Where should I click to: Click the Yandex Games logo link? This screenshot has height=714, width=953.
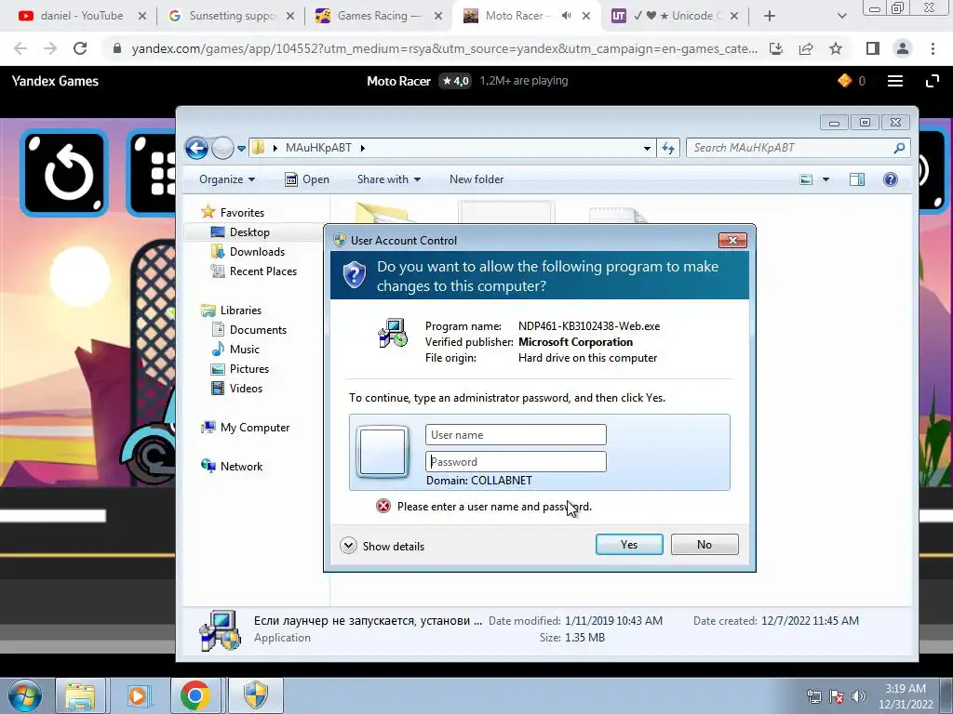tap(55, 81)
